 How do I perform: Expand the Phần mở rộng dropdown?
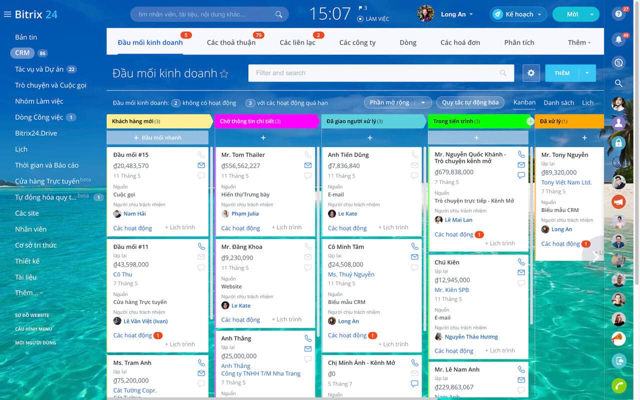coord(397,102)
